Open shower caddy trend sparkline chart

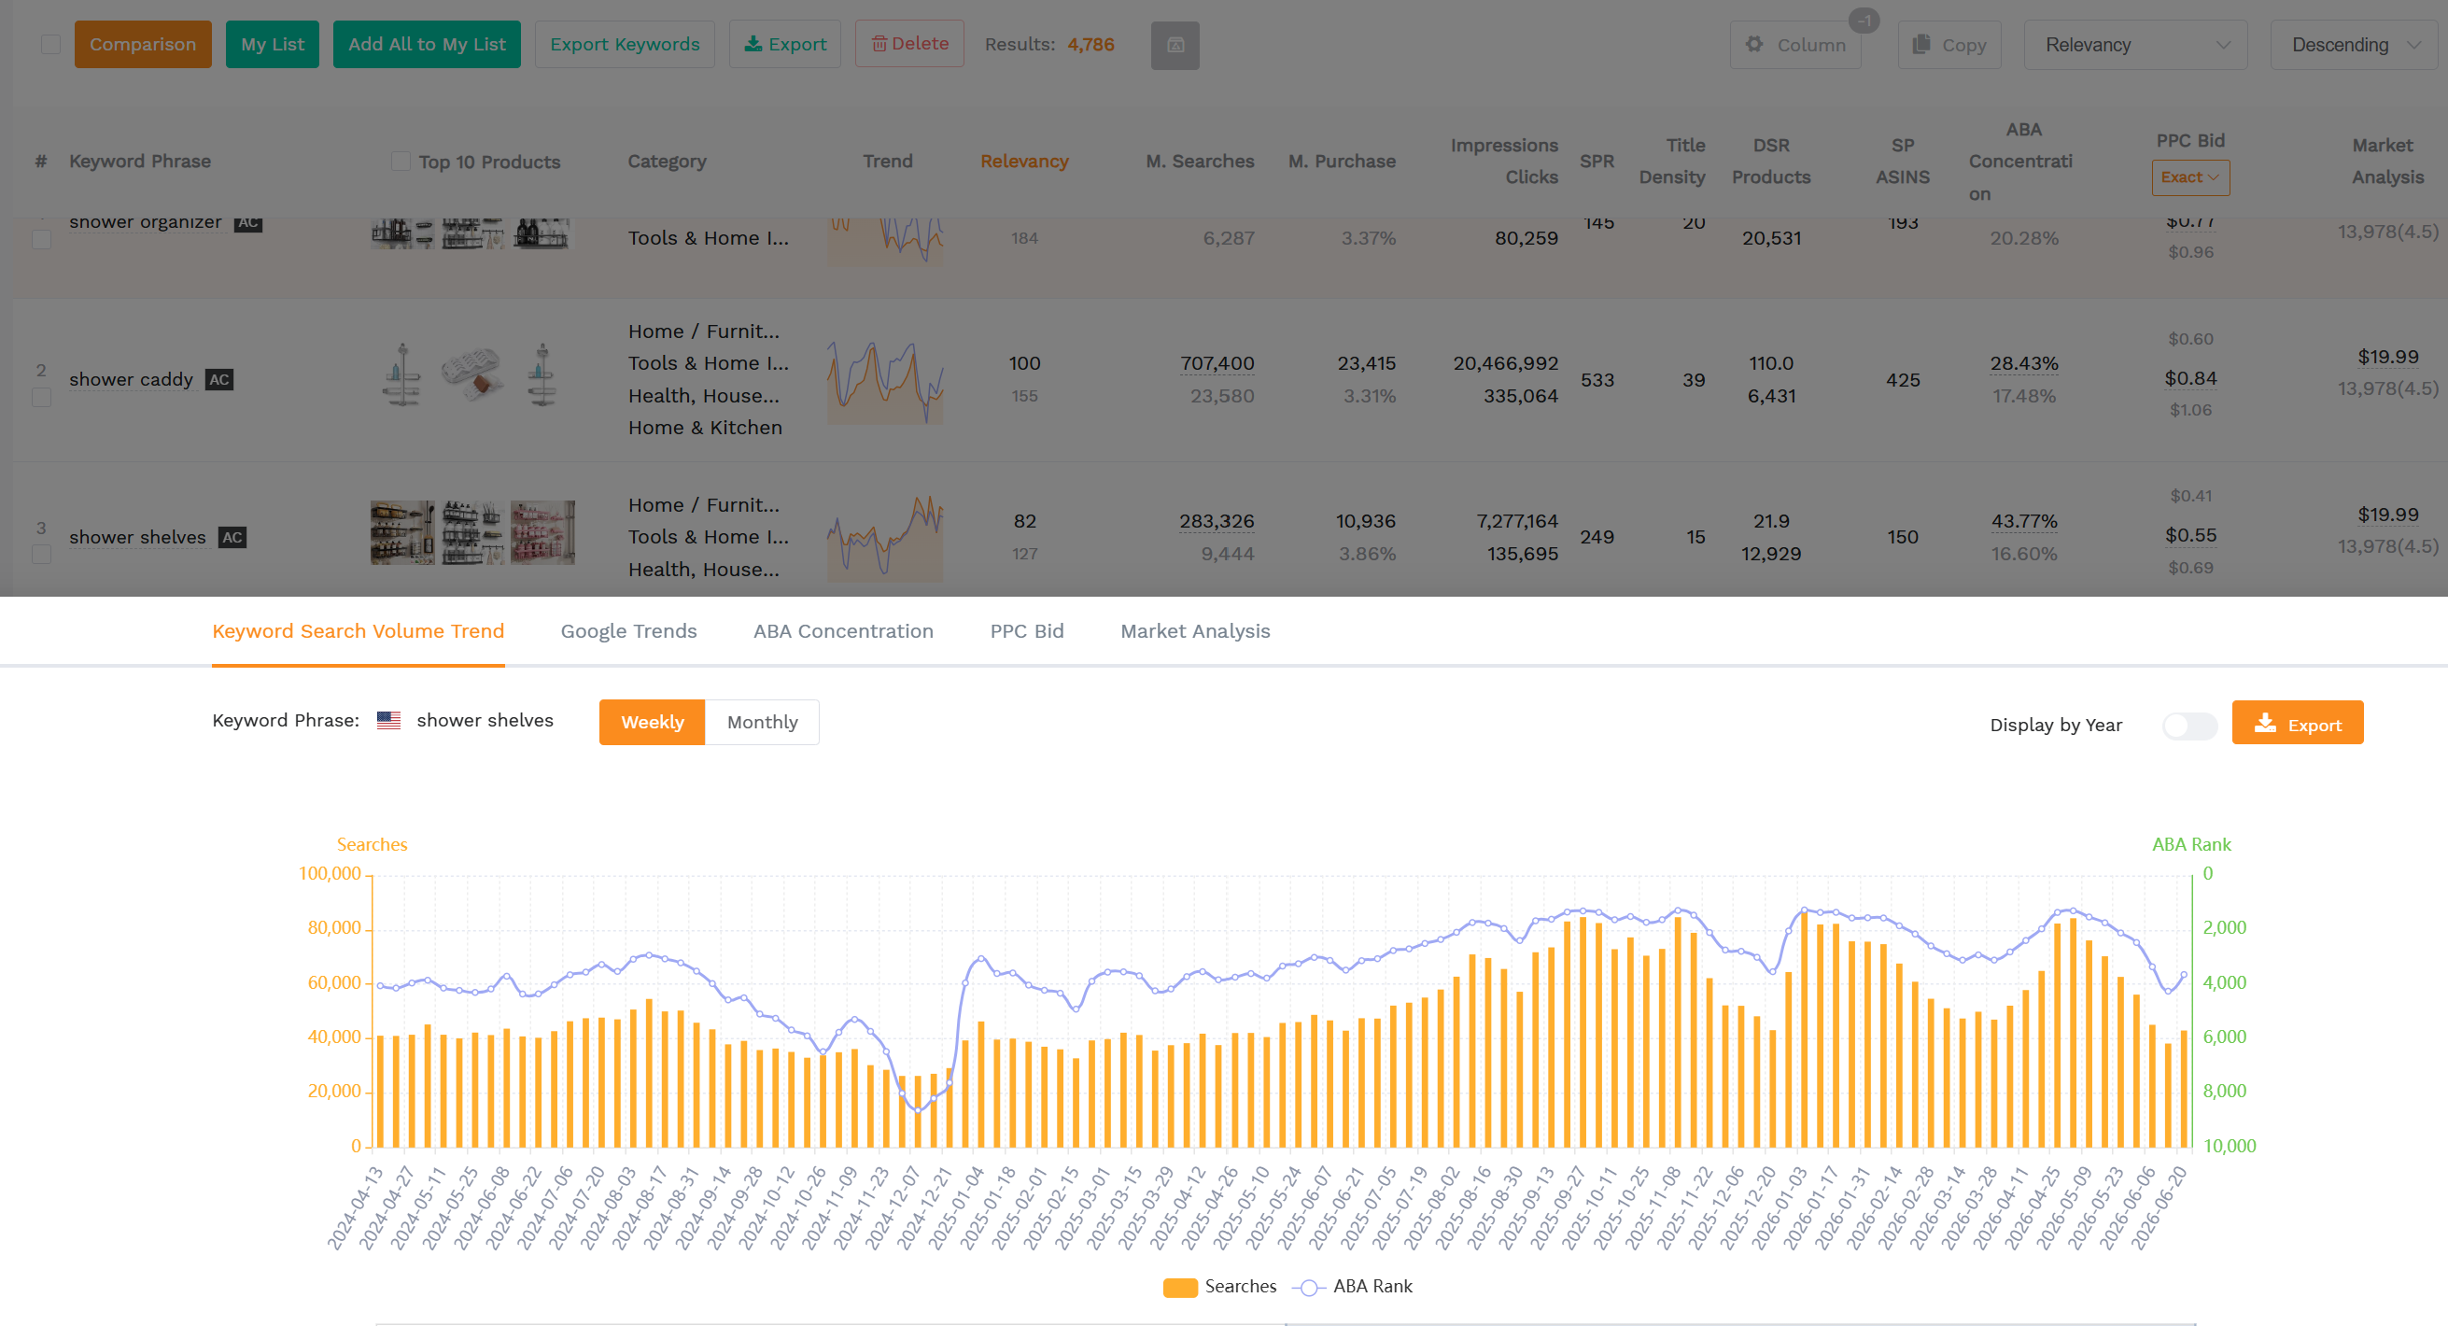[885, 381]
